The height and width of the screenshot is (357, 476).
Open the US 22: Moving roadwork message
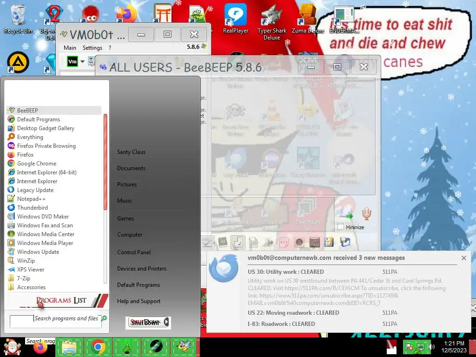point(293,313)
